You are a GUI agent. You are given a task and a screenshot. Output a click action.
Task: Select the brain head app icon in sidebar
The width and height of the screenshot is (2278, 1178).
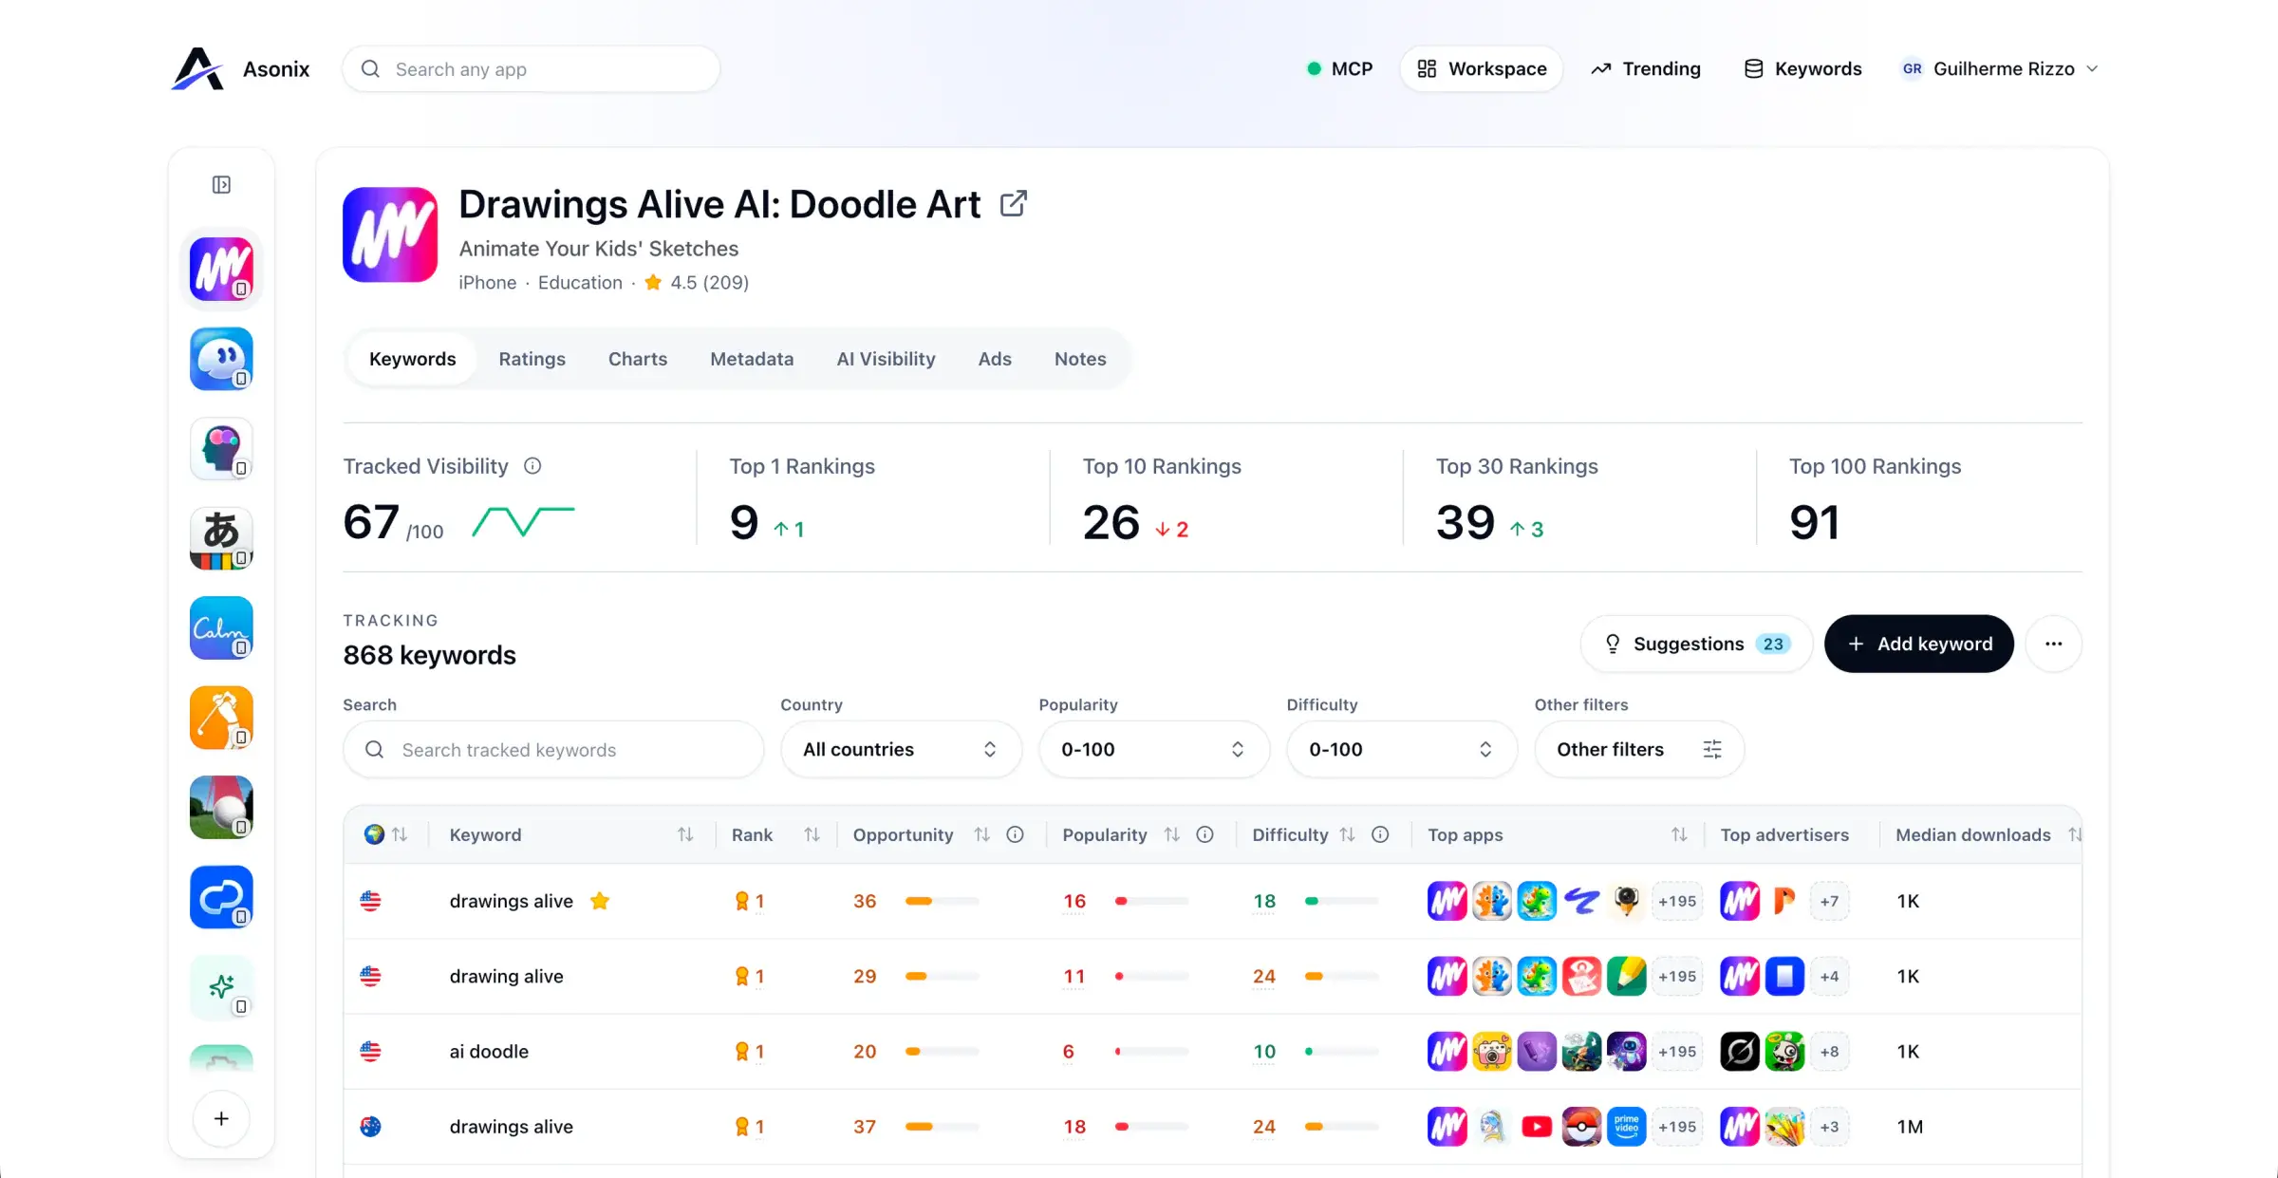pyautogui.click(x=221, y=449)
